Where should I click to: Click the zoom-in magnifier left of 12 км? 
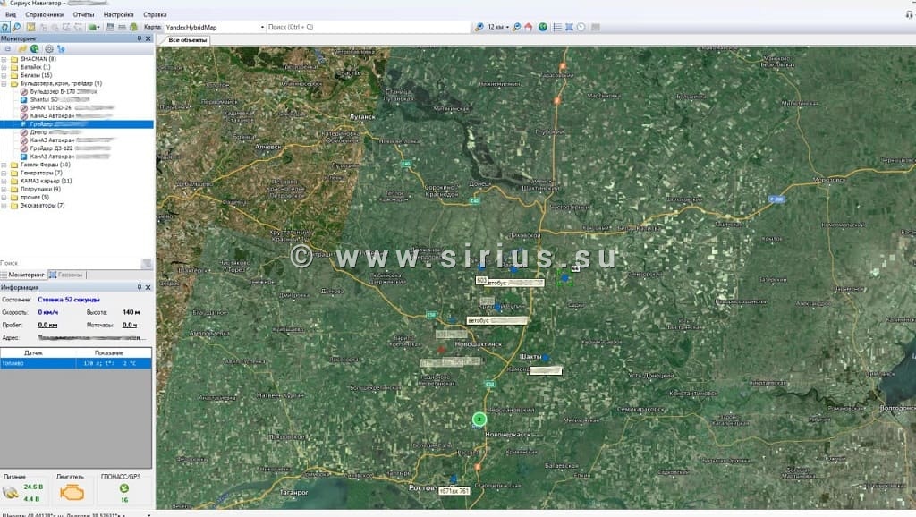point(479,27)
